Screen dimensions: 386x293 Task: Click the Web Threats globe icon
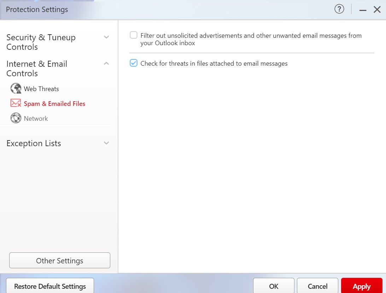pos(16,89)
